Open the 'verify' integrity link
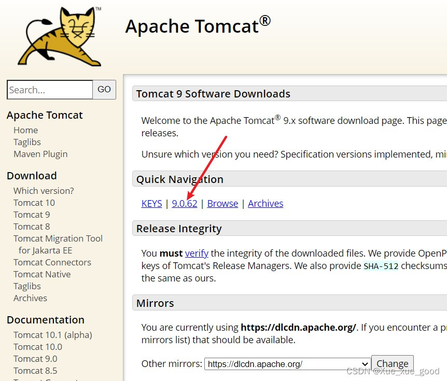The width and height of the screenshot is (447, 381). (x=197, y=253)
